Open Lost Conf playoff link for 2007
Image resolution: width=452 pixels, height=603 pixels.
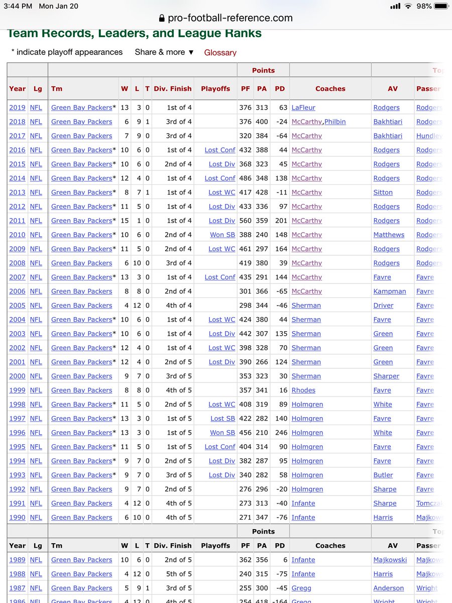(220, 277)
